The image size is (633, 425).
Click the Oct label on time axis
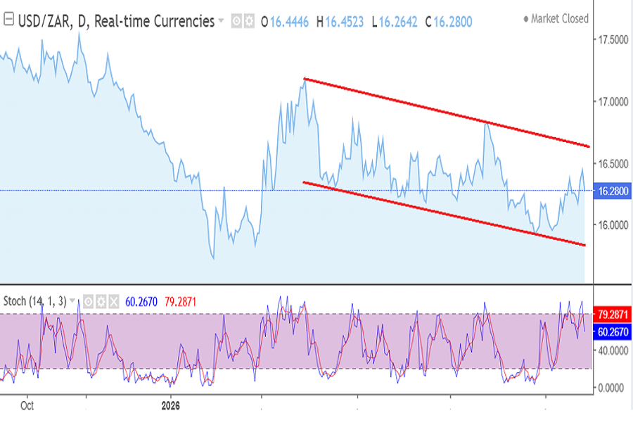coord(27,405)
